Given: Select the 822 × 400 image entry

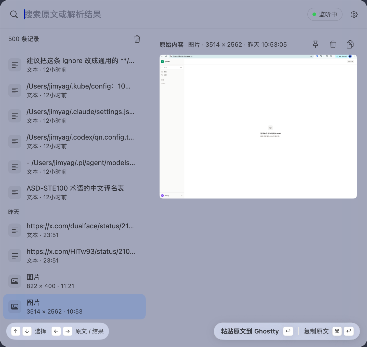Looking at the screenshot, I should pos(74,281).
